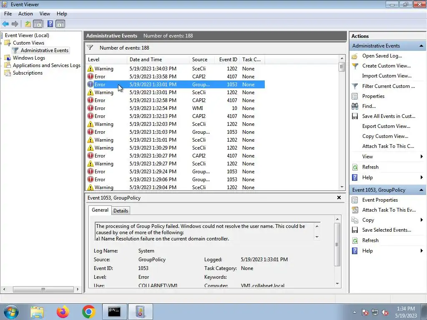Click the Action Center flag tray icon
Screen dimensions: 427x320
pyautogui.click(x=365, y=312)
